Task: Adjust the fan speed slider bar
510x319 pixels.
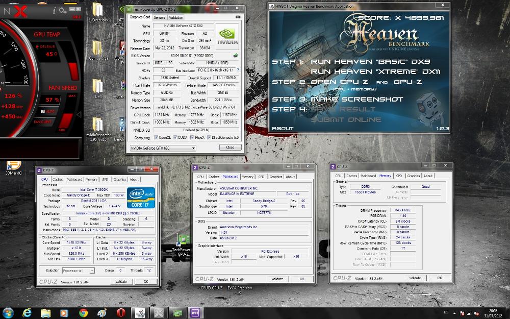Action: click(67, 120)
